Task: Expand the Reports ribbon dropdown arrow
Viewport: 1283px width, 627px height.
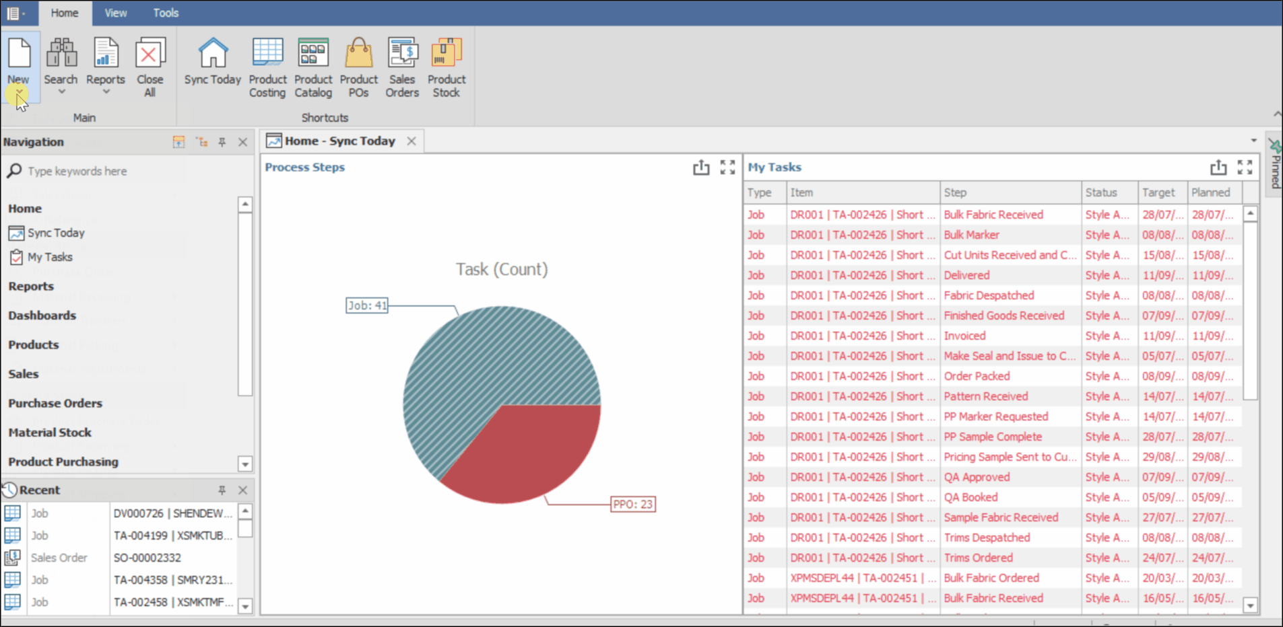Action: 106,91
